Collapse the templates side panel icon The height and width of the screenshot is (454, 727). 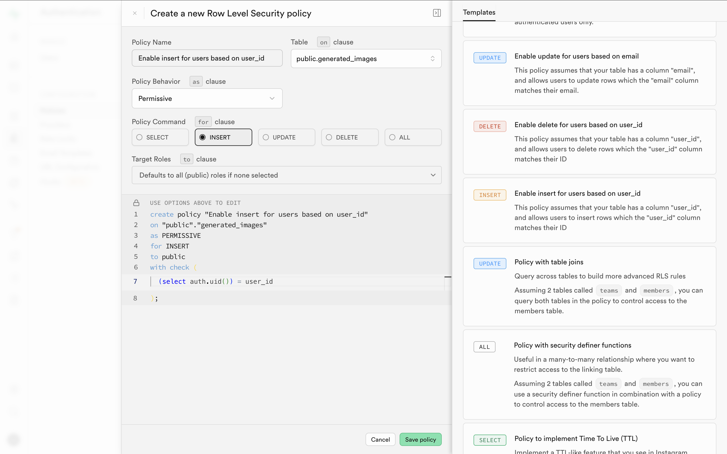click(437, 13)
